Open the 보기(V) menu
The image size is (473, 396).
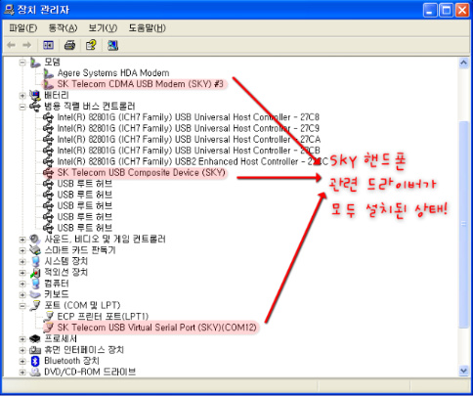pyautogui.click(x=103, y=28)
